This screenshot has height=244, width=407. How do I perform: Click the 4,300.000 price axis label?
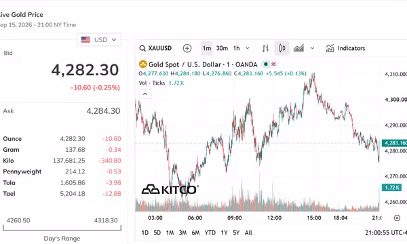(x=396, y=100)
